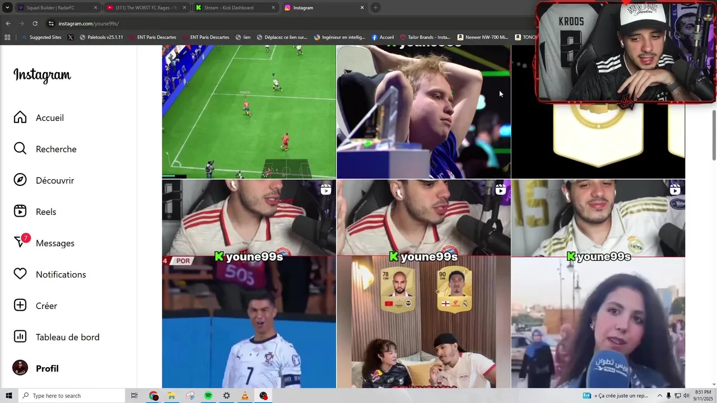Reload the page with the refresh icon

point(35,24)
